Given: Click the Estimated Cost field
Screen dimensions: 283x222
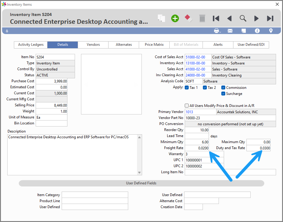Looking at the screenshot, I should tap(51, 87).
